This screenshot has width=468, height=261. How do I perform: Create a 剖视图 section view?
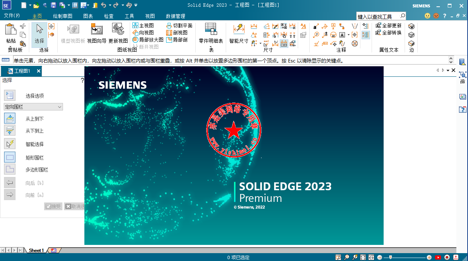click(x=177, y=33)
